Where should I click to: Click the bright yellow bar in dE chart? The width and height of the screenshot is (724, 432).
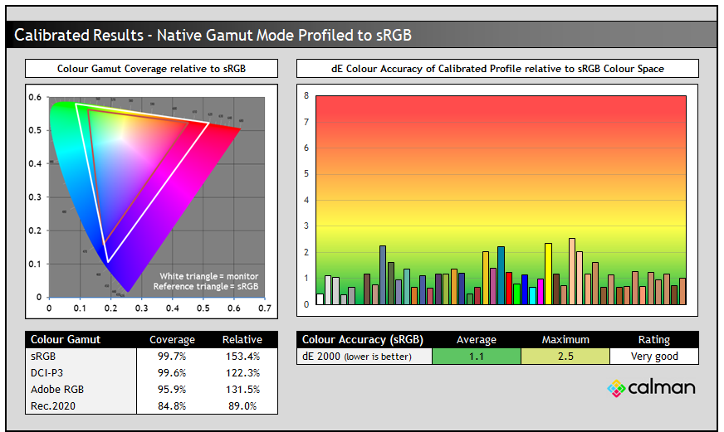click(548, 274)
